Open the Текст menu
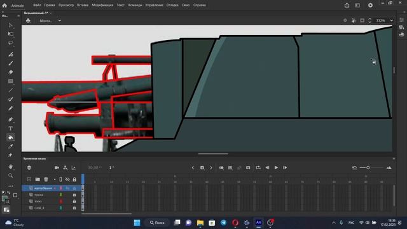The width and height of the screenshot is (407, 229). (x=120, y=5)
